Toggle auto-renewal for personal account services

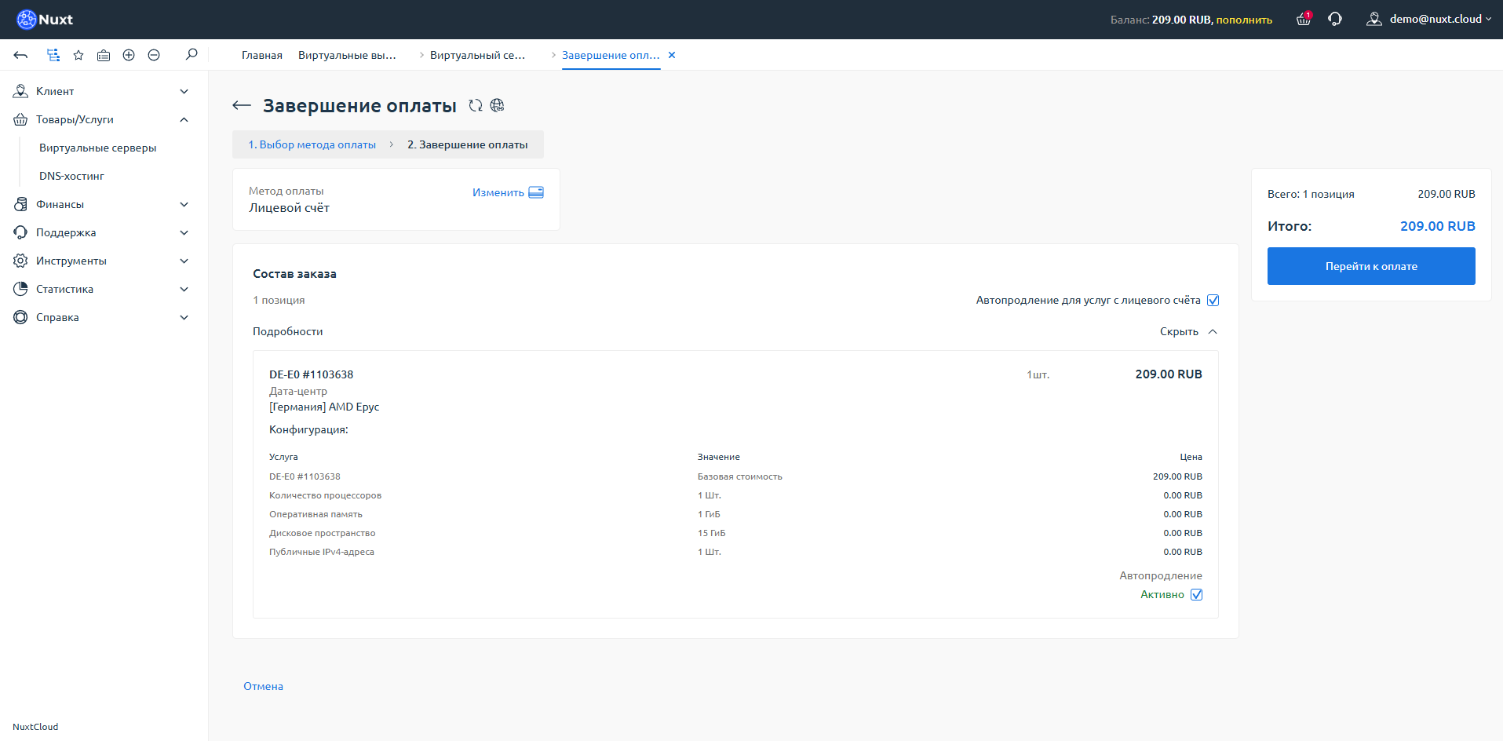point(1213,300)
